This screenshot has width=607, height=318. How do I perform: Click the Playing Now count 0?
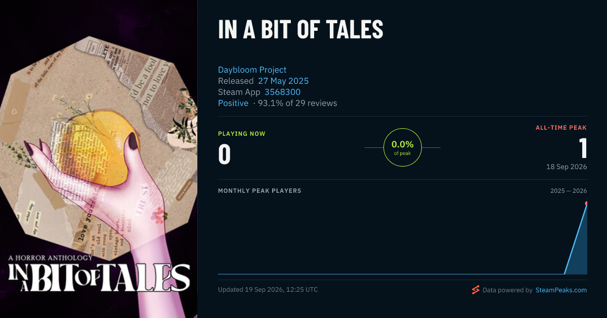(224, 154)
